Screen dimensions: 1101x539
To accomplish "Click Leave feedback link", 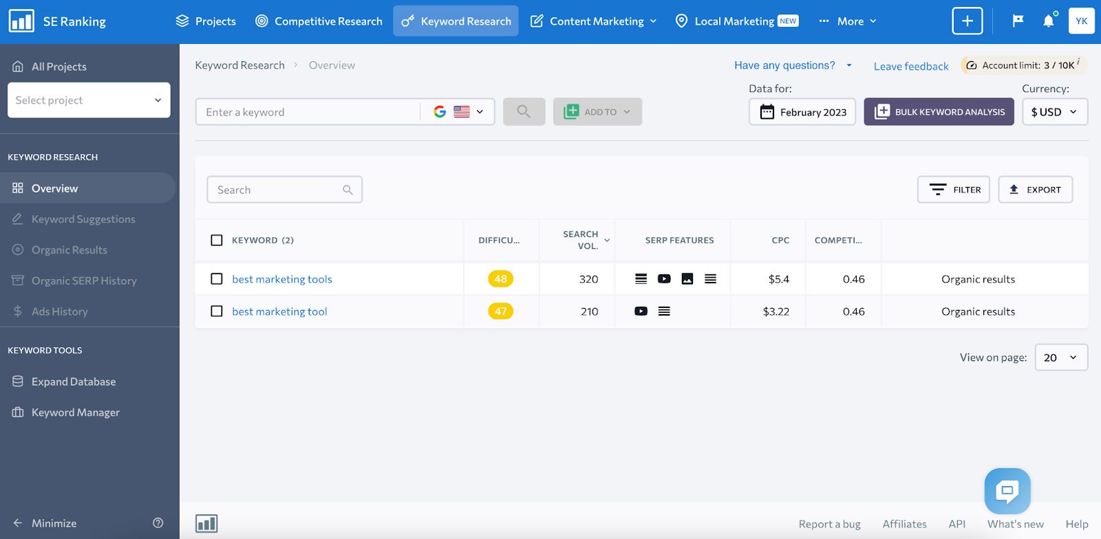I will [x=911, y=66].
